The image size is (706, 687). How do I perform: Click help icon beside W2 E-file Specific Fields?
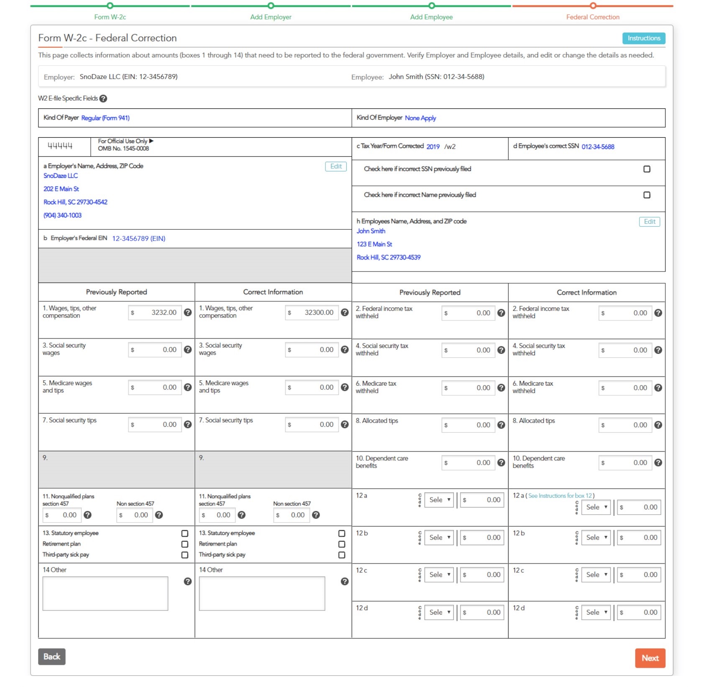103,99
